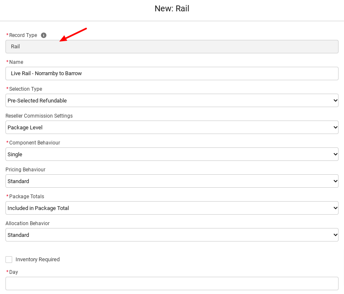Screen dimensions: 344x294
Task: Focus the empty Day input field
Action: click(172, 283)
